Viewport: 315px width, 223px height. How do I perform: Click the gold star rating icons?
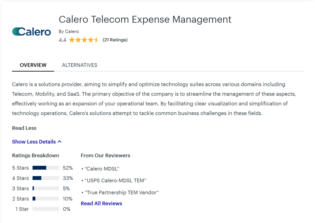tap(83, 40)
